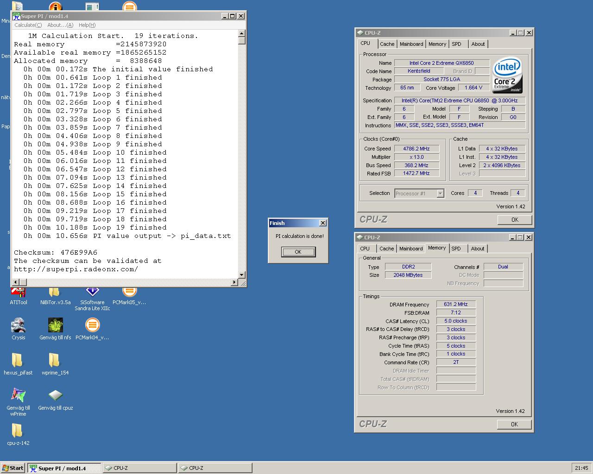The image size is (593, 474).
Task: Click the Loop 19 finished line
Action: coord(95,228)
